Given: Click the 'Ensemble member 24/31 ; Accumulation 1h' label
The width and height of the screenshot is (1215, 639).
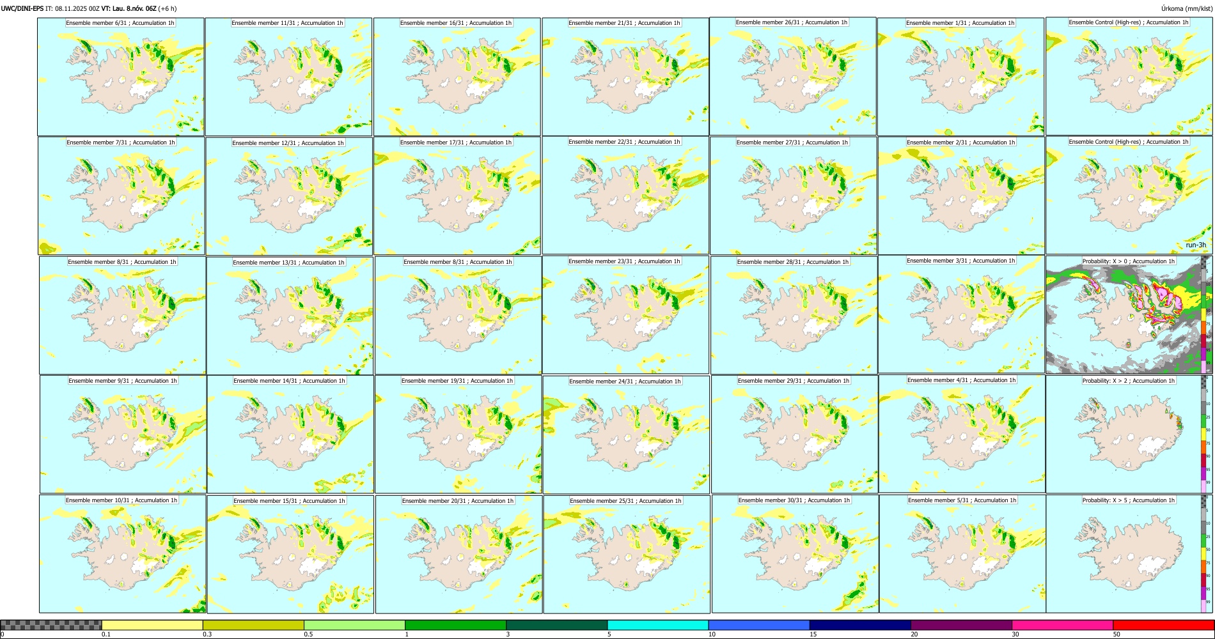Looking at the screenshot, I should [625, 381].
